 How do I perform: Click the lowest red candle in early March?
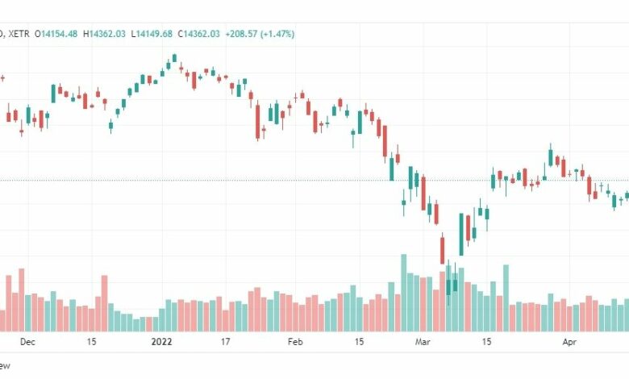(x=443, y=249)
